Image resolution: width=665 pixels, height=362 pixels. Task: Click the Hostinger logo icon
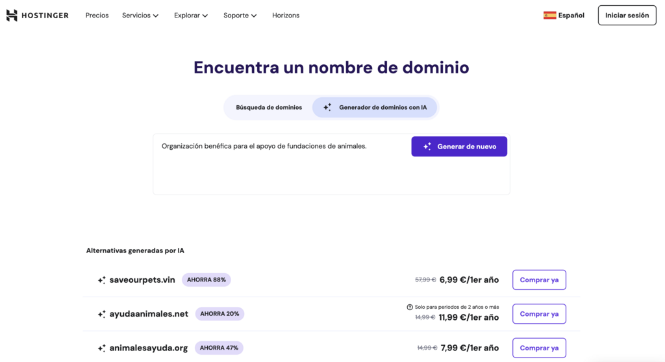tap(12, 16)
